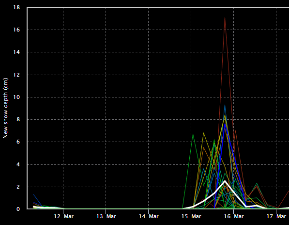Click the teal line peak above 9 cm
This screenshot has width=289, height=225.
pyautogui.click(x=225, y=105)
